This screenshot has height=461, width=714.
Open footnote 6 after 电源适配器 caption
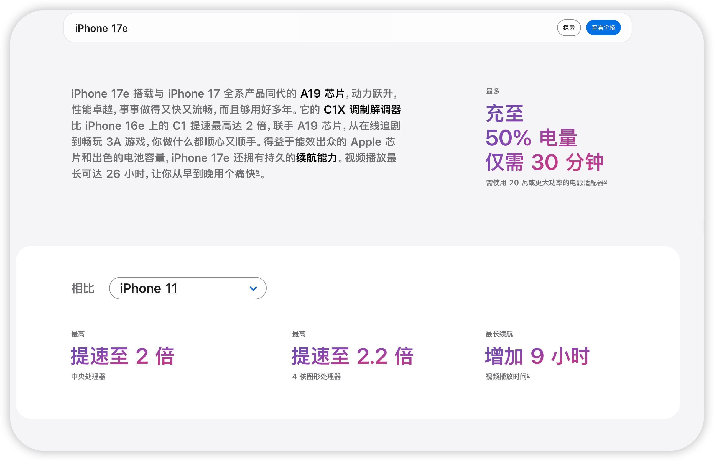click(x=605, y=181)
